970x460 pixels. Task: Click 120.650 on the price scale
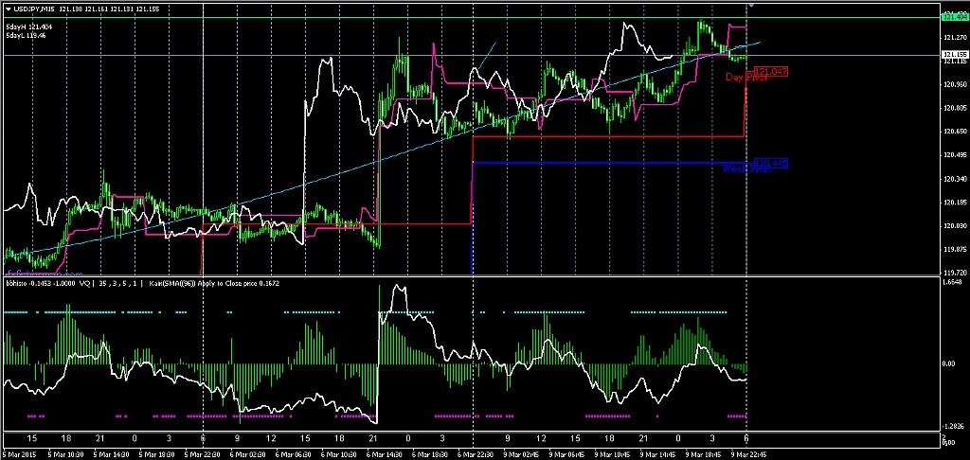pos(953,132)
